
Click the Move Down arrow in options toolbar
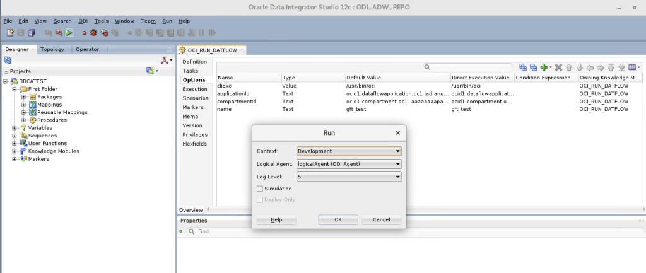tap(579, 67)
